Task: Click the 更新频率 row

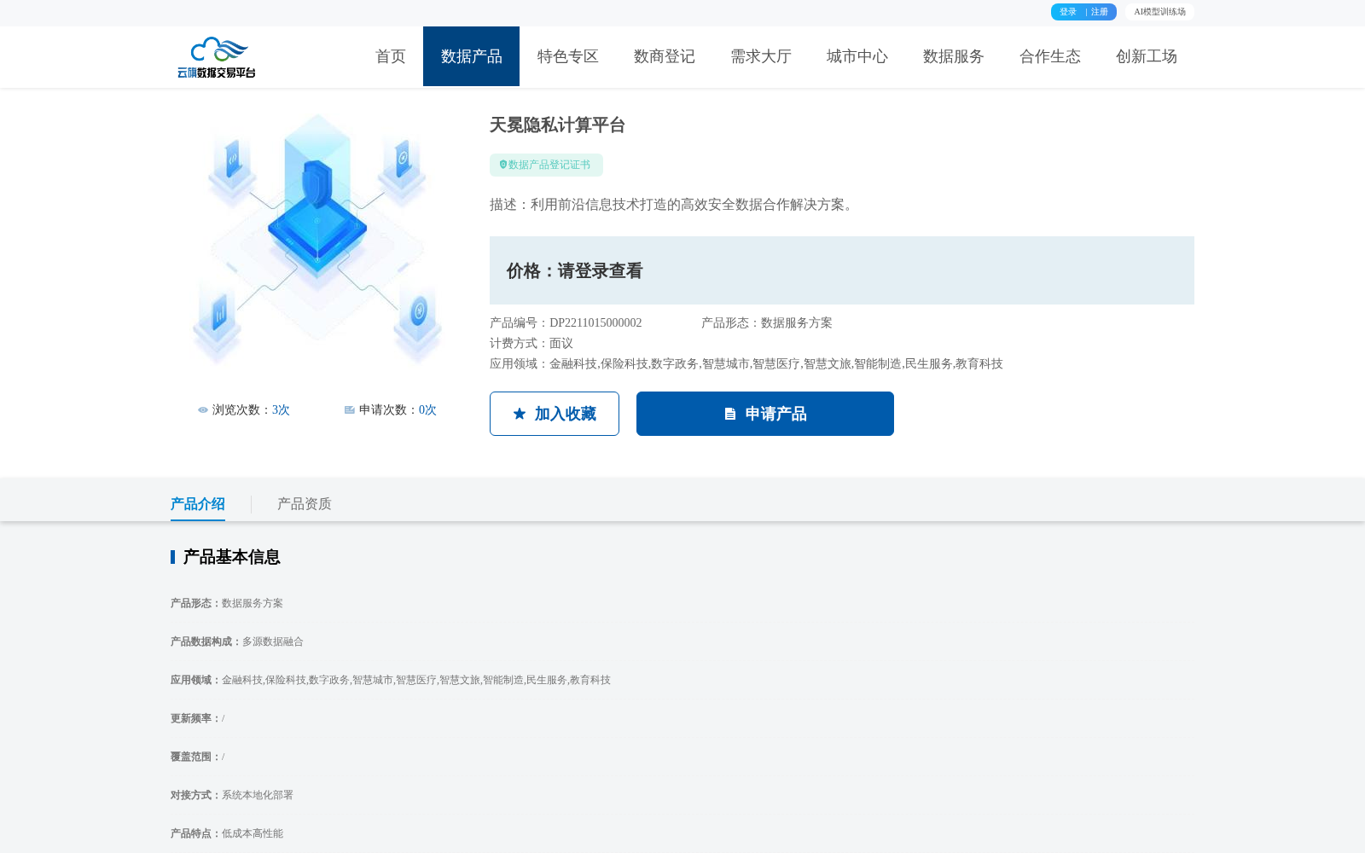Action: (x=198, y=718)
